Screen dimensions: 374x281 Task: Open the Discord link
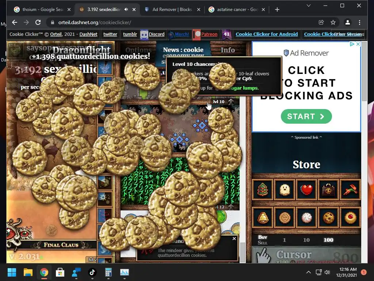pyautogui.click(x=156, y=34)
